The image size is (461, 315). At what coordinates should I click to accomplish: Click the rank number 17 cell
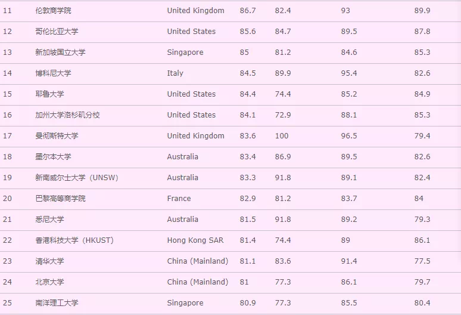(8, 136)
